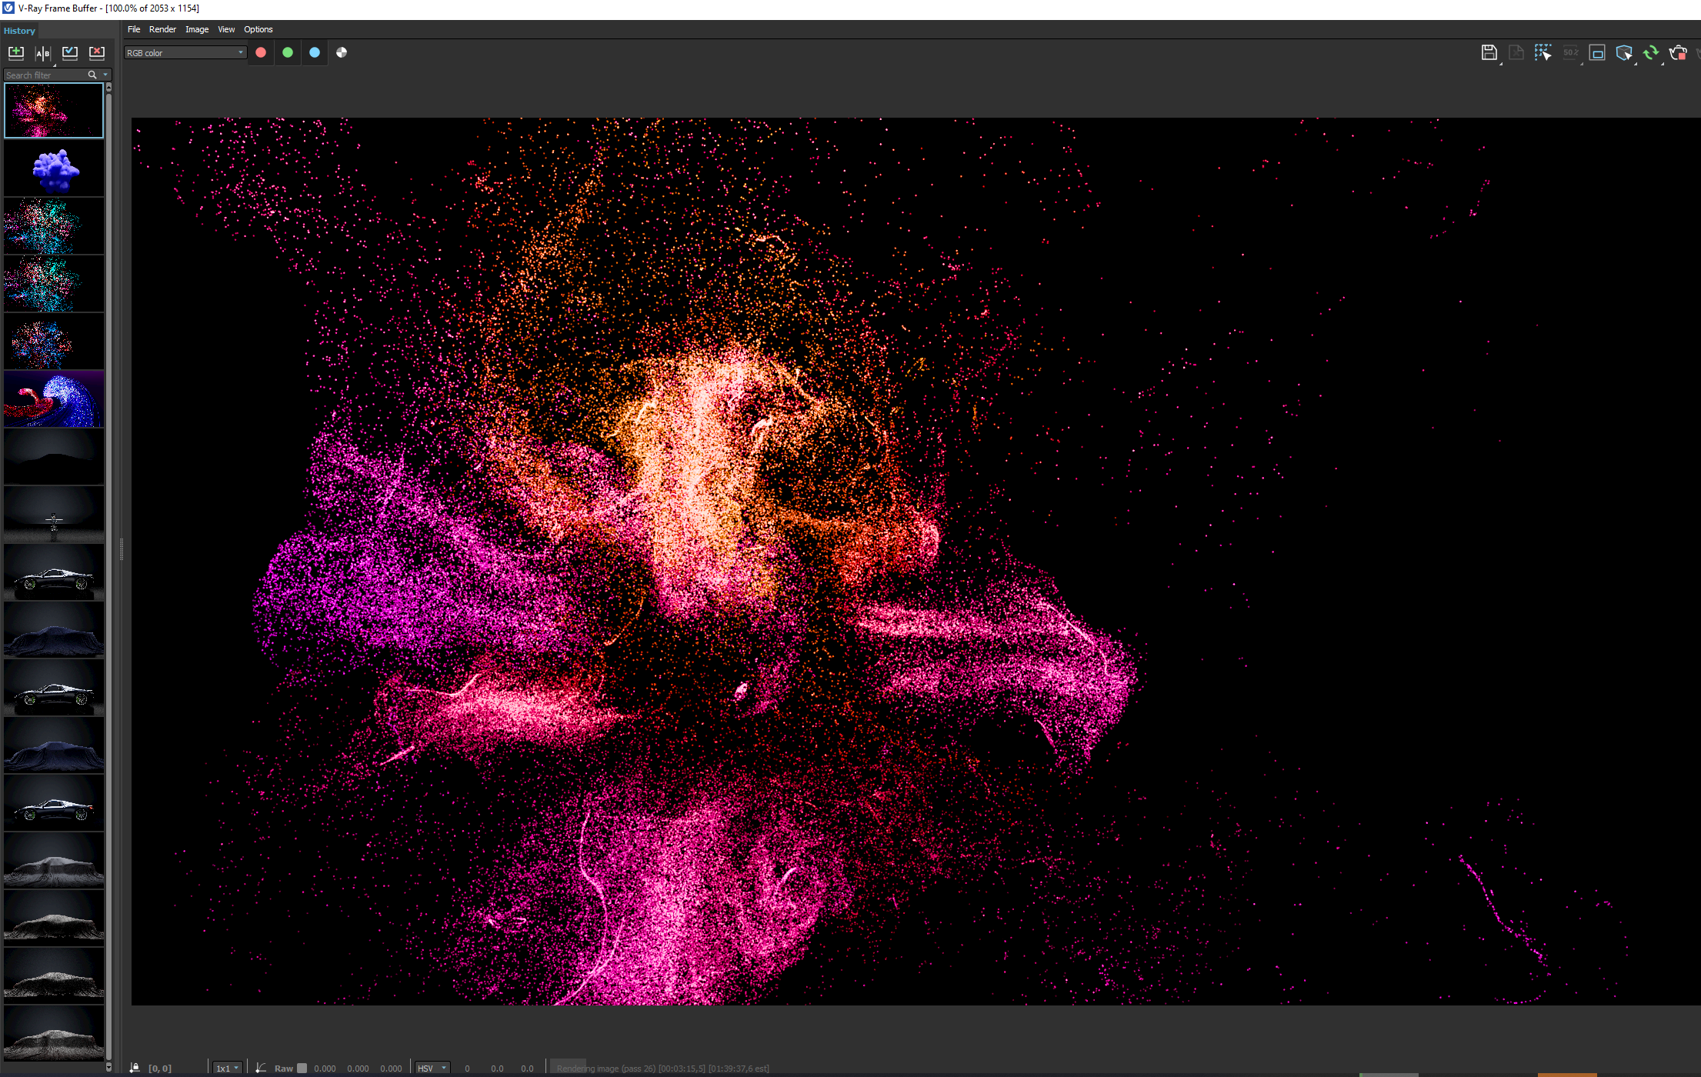
Task: Click the pick object in render icon
Action: pos(1624,52)
